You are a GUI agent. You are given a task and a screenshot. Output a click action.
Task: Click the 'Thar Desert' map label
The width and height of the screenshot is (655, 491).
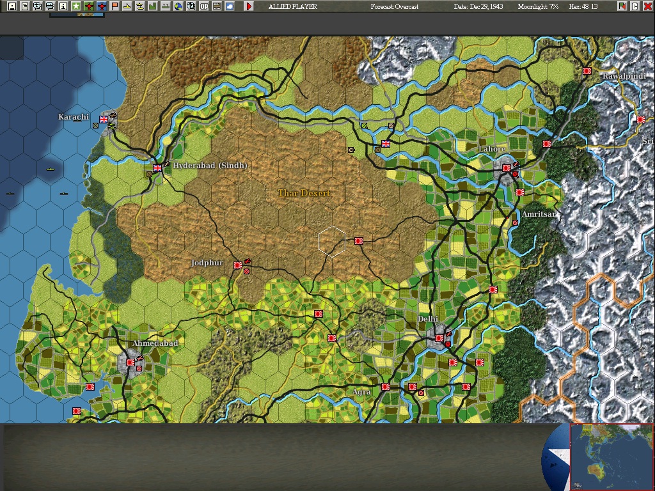[305, 193]
